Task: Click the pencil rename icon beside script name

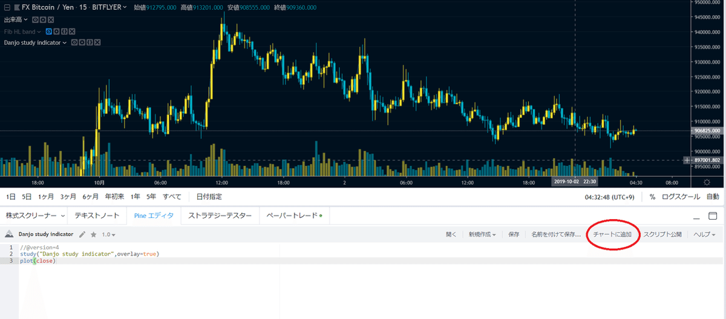Action: tap(82, 234)
